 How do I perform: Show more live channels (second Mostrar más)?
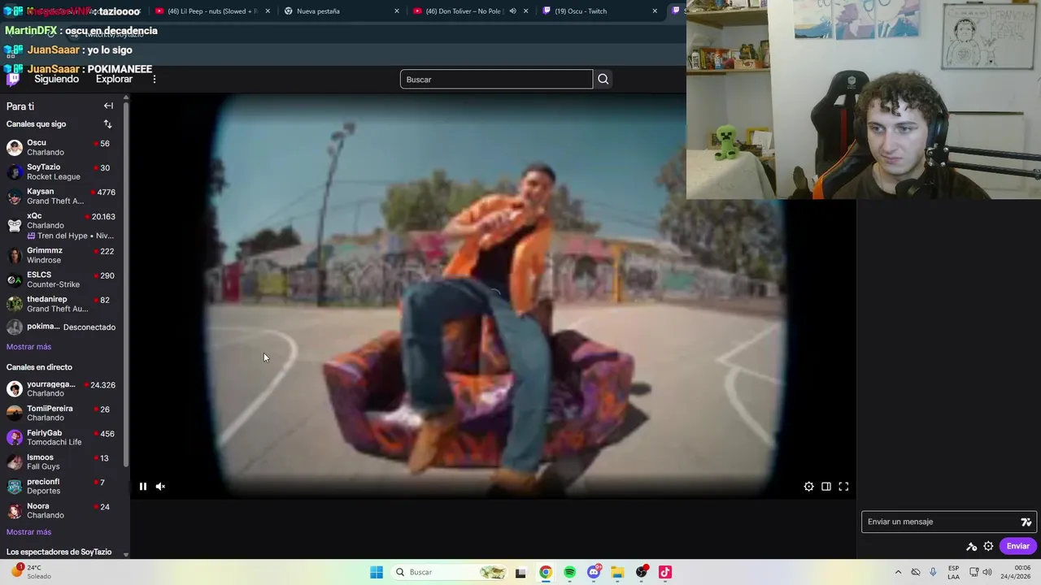pyautogui.click(x=28, y=532)
